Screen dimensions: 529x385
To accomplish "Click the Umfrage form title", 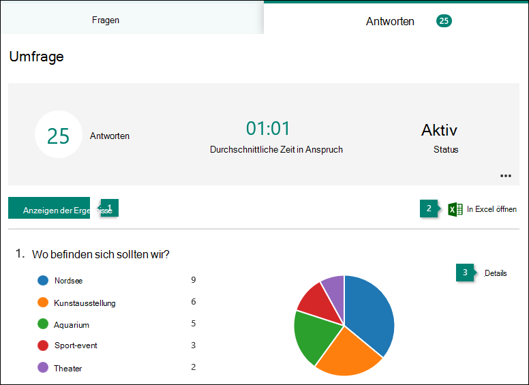I will coord(36,57).
